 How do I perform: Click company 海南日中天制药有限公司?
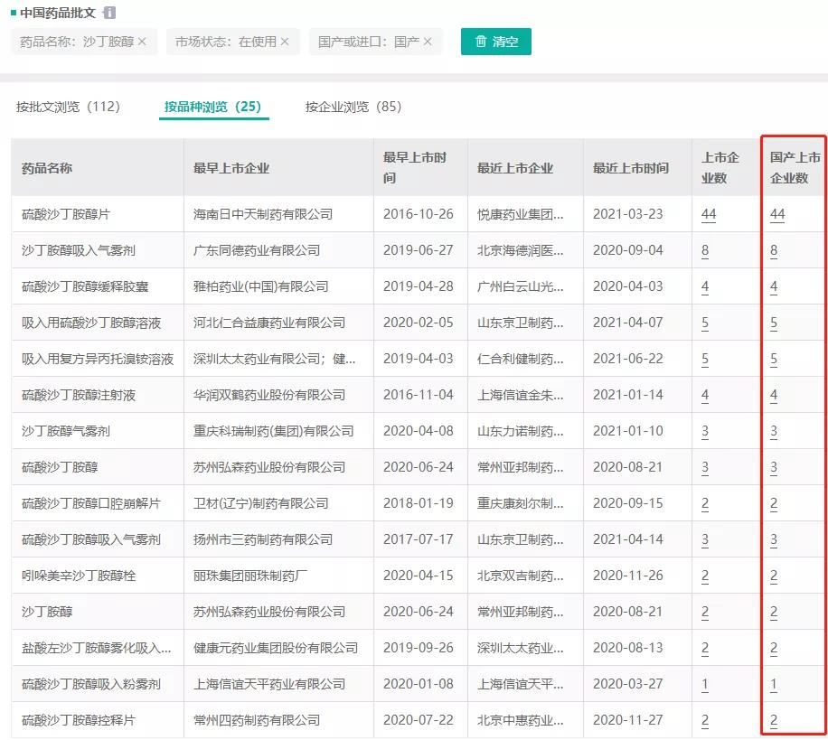[263, 214]
